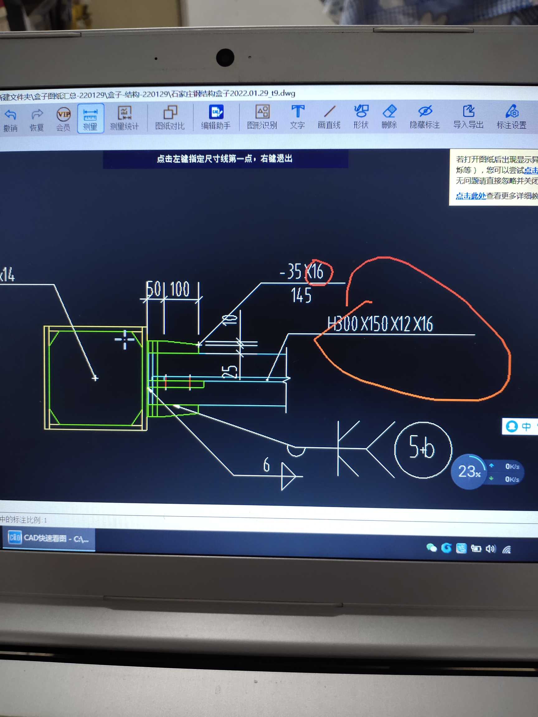Click the volume speaker tray icon
Viewport: 538px width, 717px height.
pos(491,548)
